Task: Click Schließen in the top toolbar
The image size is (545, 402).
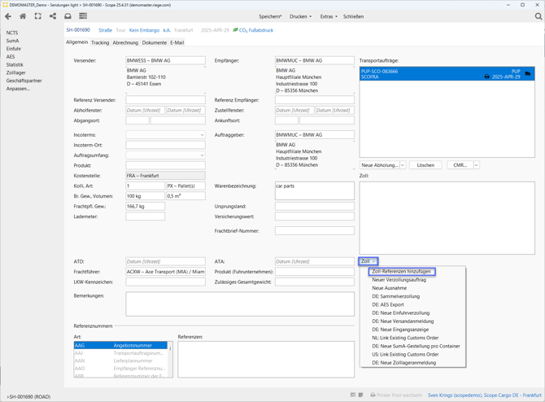Action: click(x=354, y=16)
